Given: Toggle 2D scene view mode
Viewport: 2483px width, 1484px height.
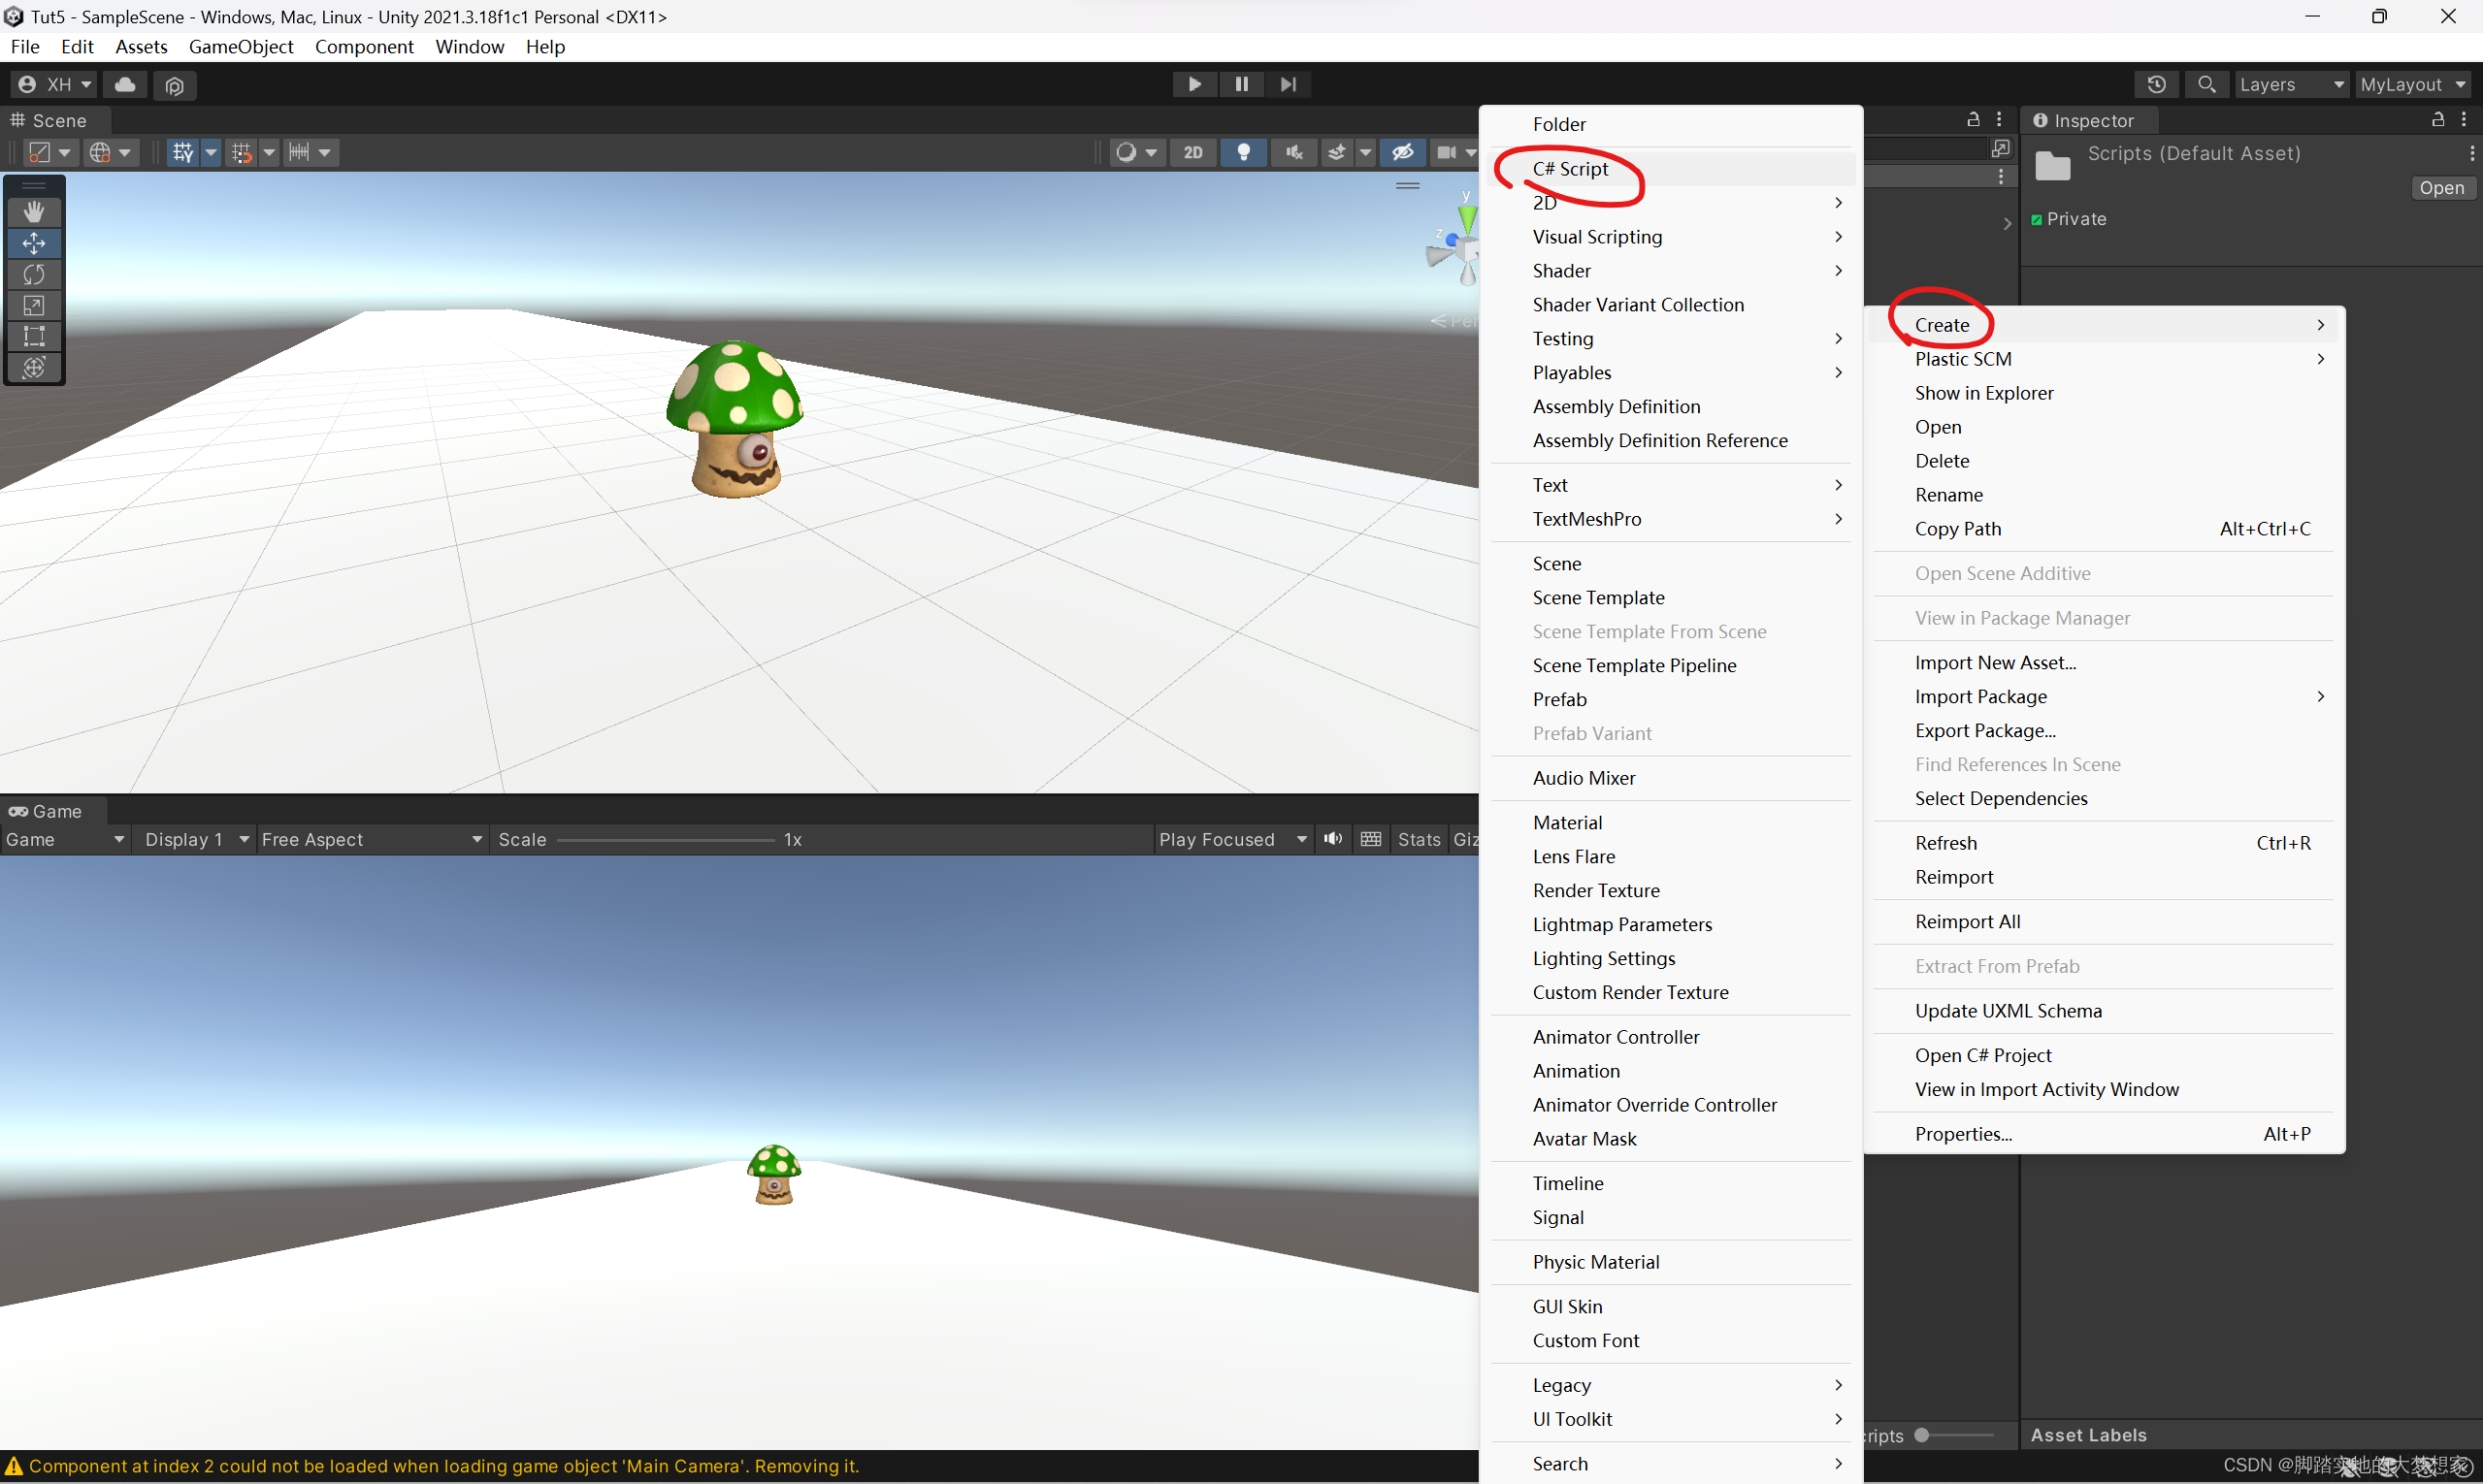Looking at the screenshot, I should [x=1193, y=152].
